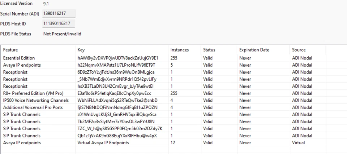Select SIP Trunk Channels row with key Qb1zTjVx

pos(22,136)
